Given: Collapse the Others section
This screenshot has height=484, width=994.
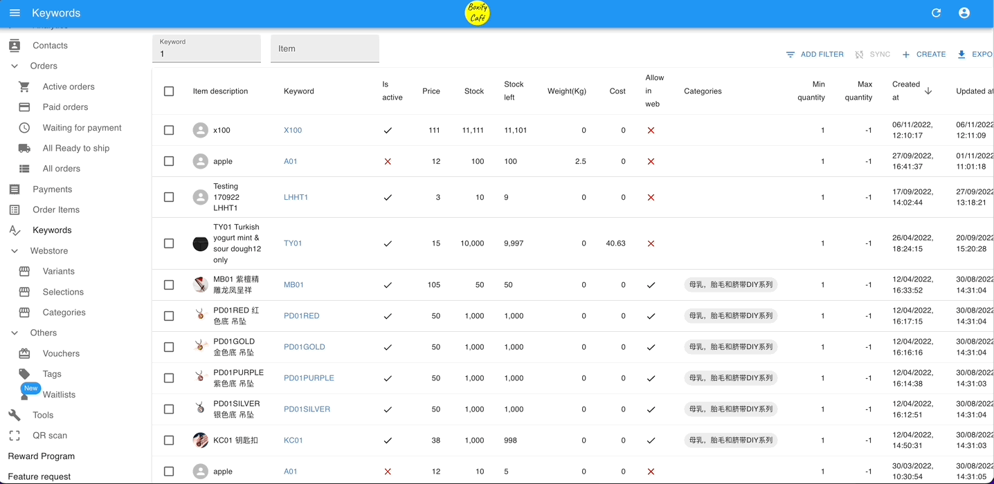Looking at the screenshot, I should click(15, 333).
